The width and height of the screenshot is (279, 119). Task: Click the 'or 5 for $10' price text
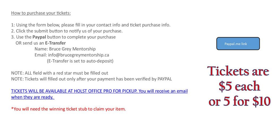click(x=239, y=102)
